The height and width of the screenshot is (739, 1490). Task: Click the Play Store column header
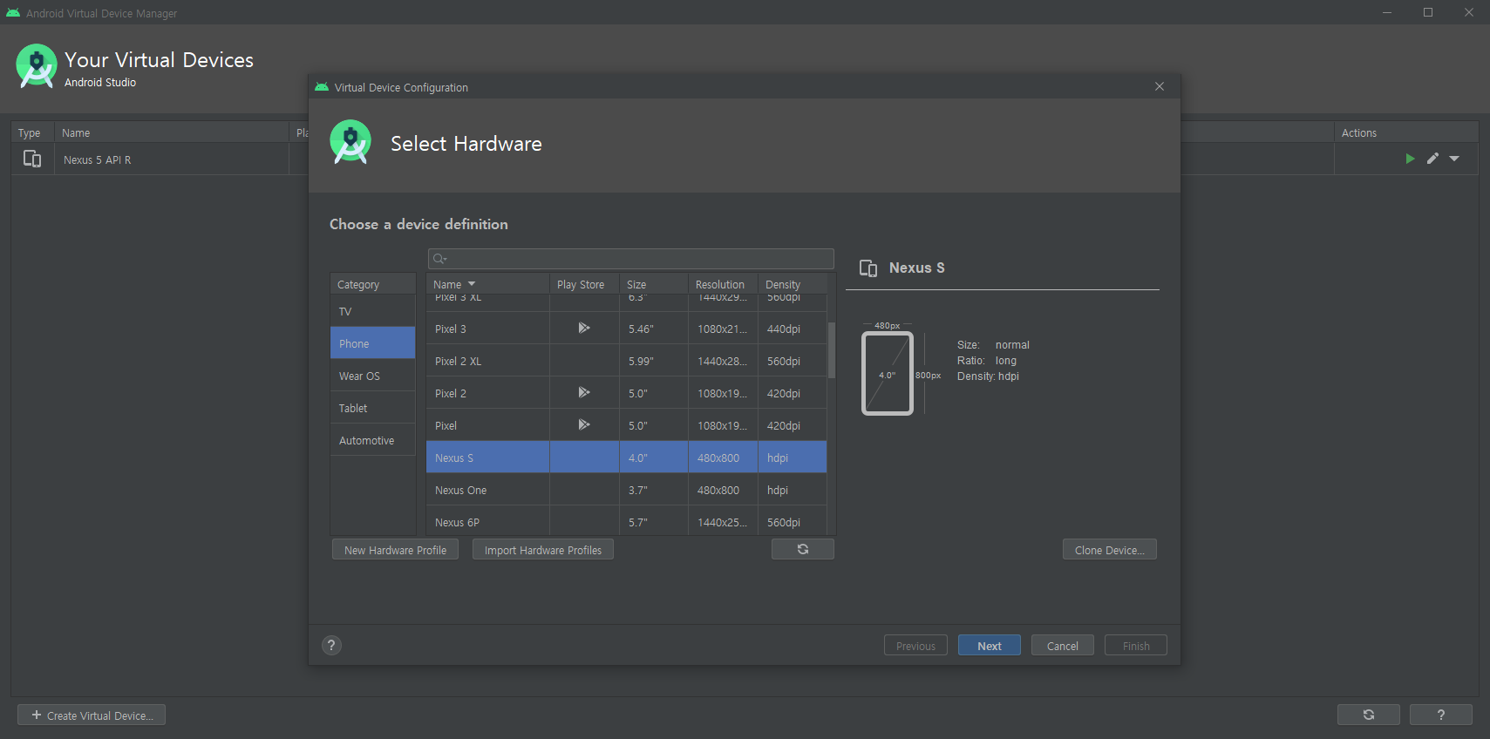point(584,284)
